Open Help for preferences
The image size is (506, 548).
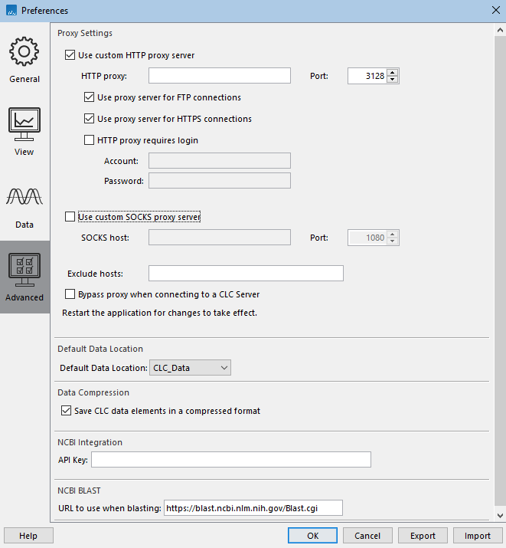coord(28,536)
